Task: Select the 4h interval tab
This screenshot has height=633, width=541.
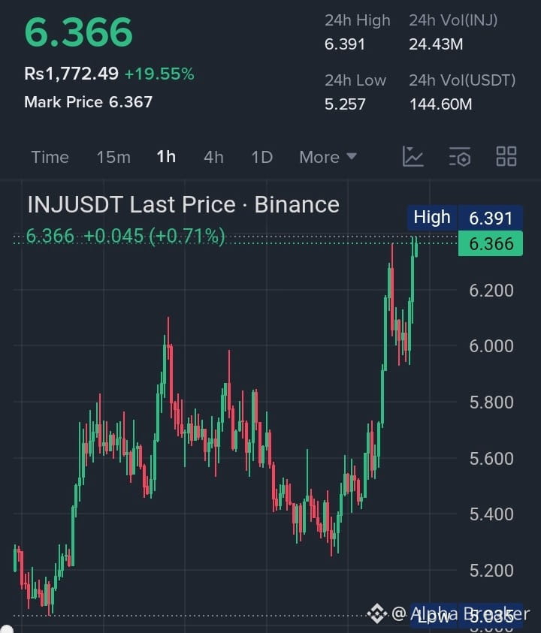Action: [x=213, y=157]
